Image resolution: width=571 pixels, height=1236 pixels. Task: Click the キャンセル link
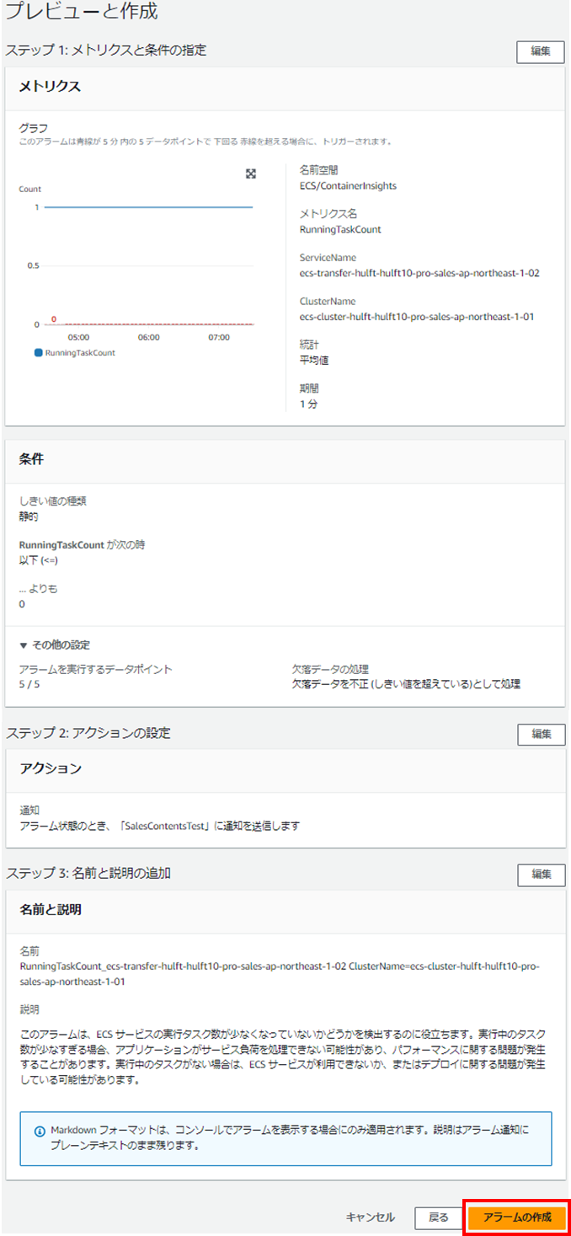click(x=370, y=1217)
